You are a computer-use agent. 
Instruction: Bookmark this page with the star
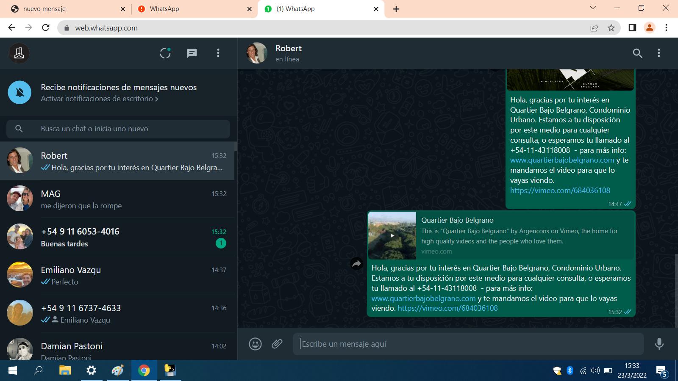611,28
